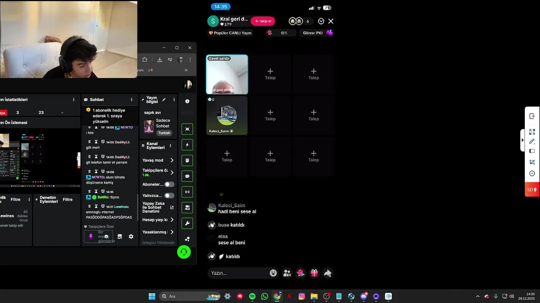Click the circled down-chevron in TikTok header
540x303 pixels.
(x=321, y=21)
